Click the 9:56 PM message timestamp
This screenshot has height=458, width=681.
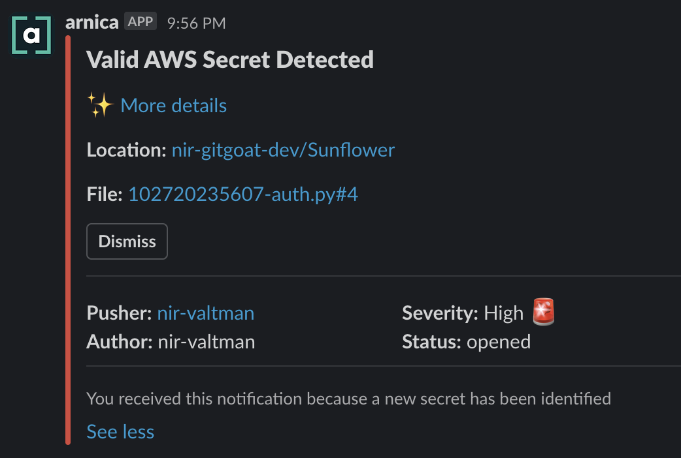pos(196,23)
